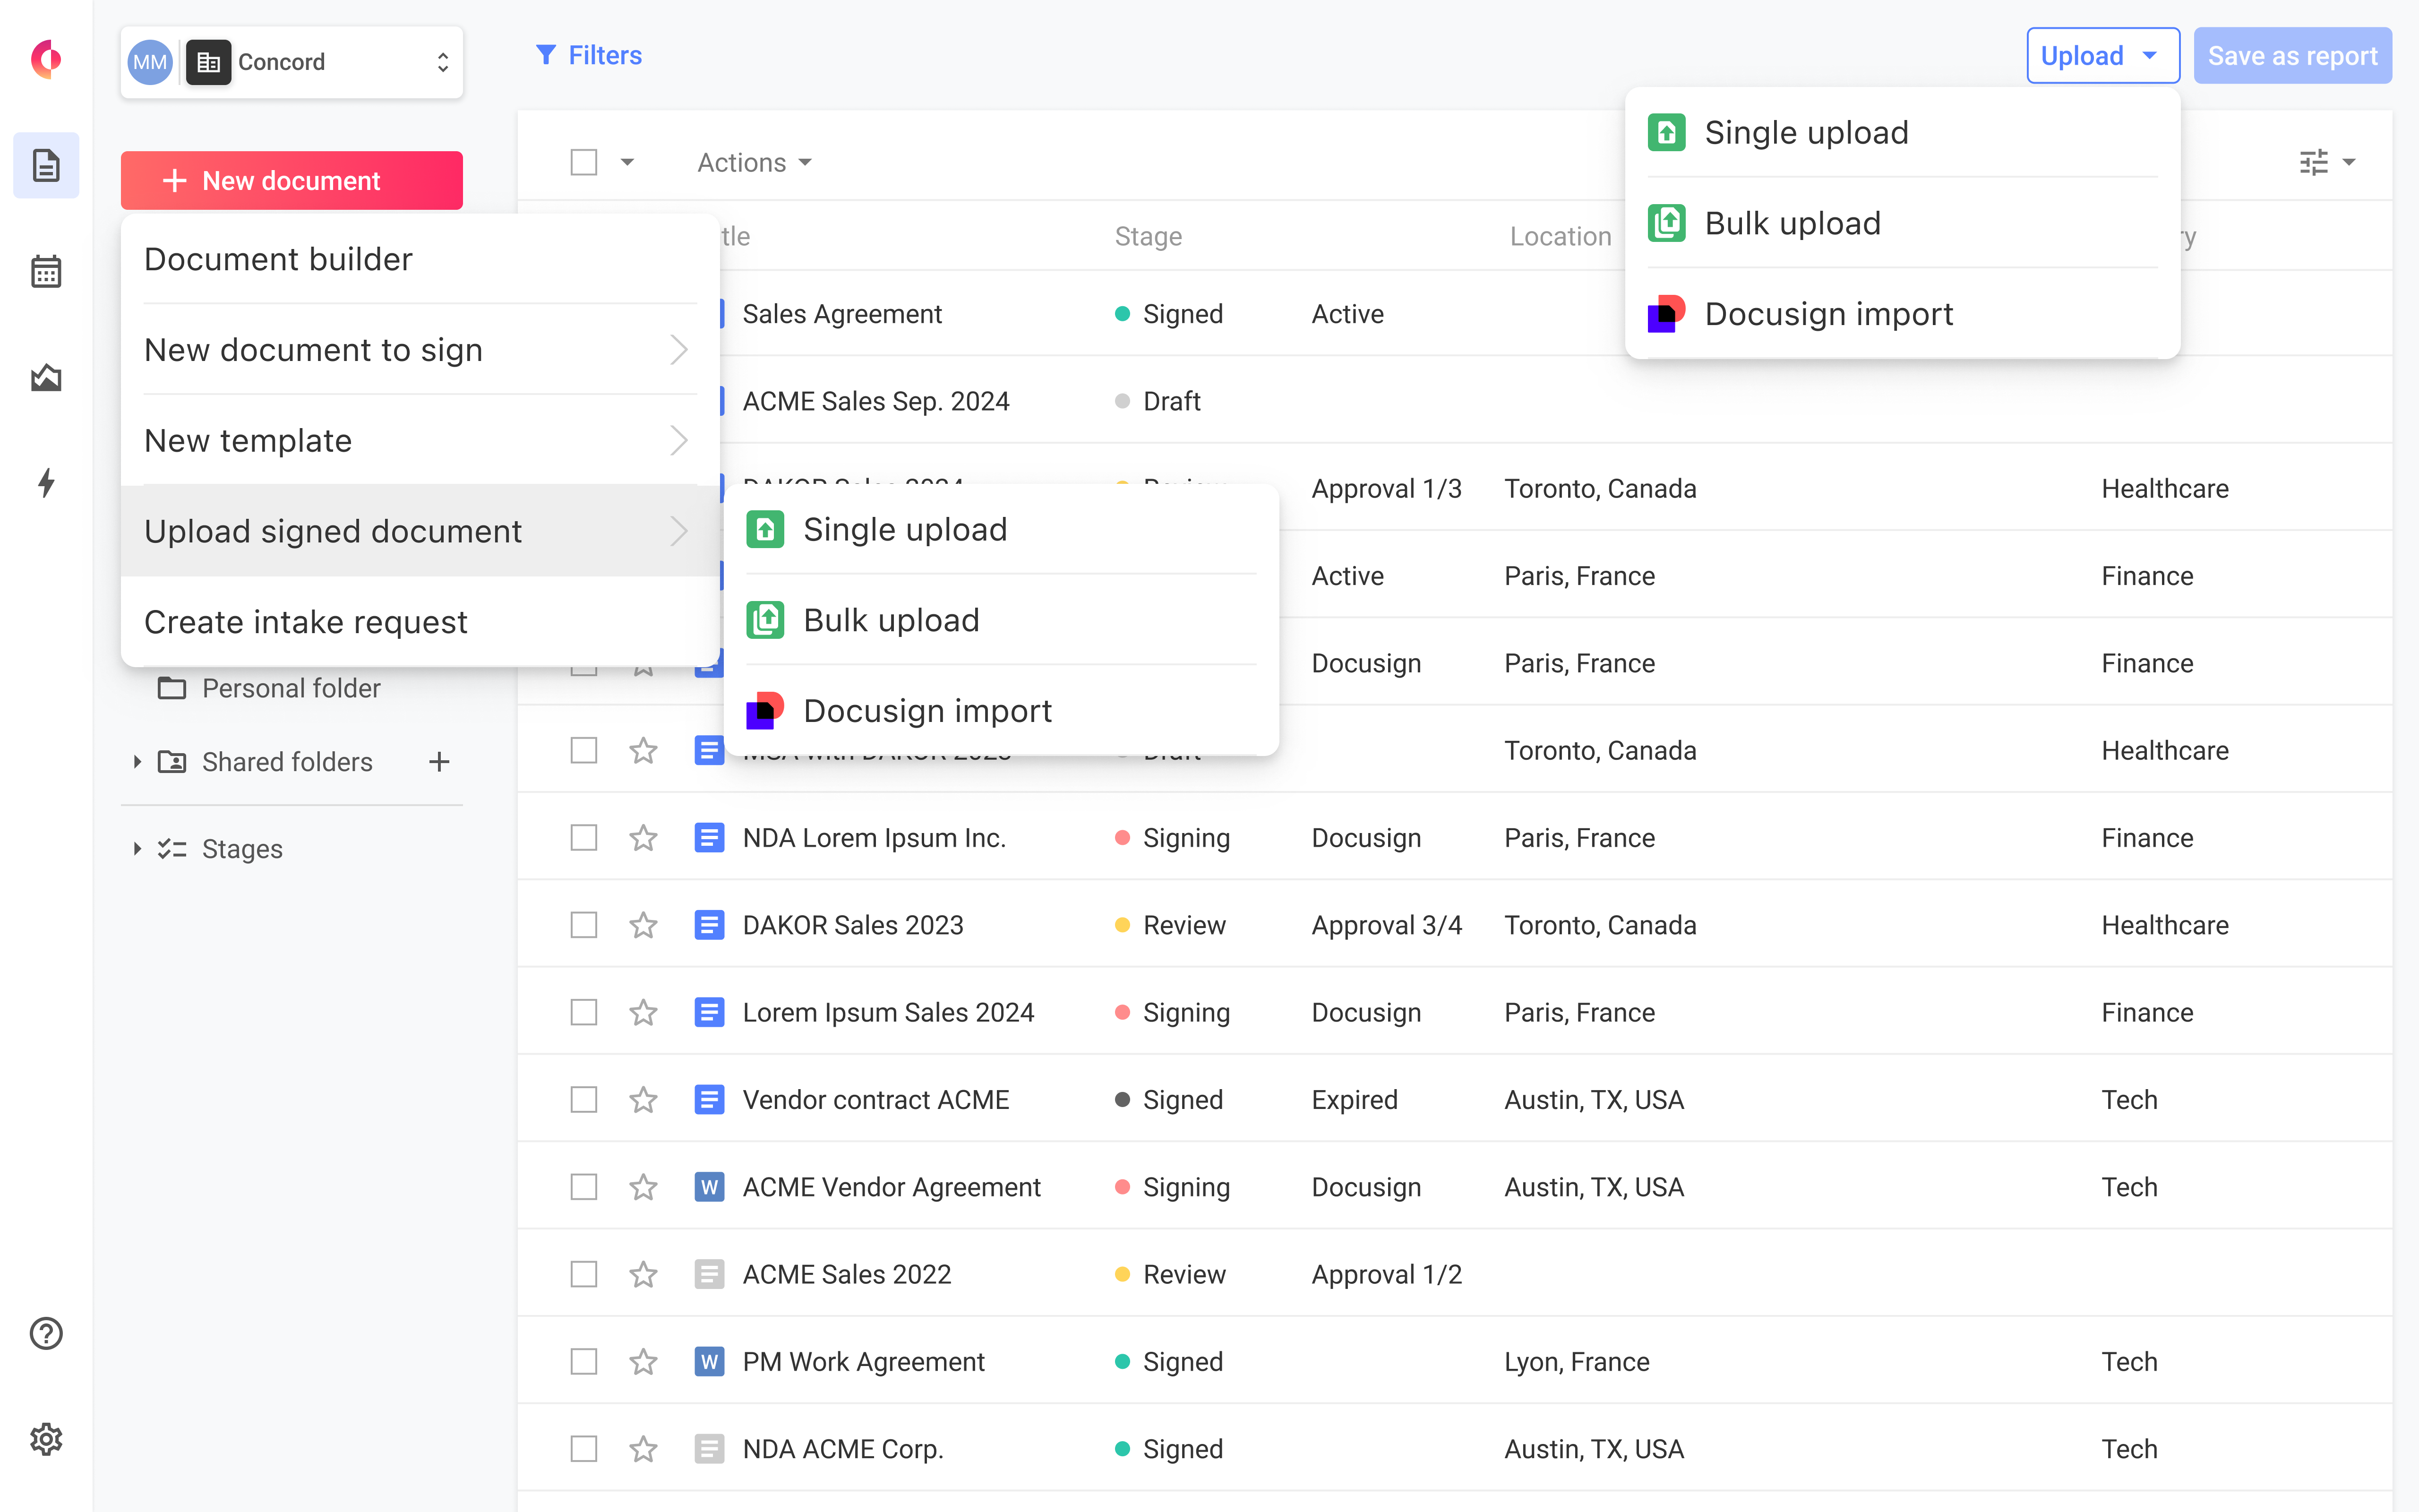Expand the Stages tree section
This screenshot has width=2419, height=1512.
tap(137, 849)
